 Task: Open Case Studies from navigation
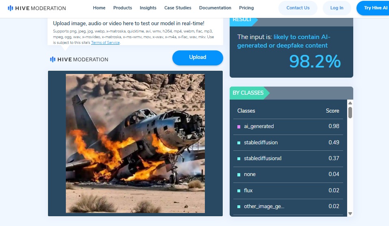click(x=178, y=8)
